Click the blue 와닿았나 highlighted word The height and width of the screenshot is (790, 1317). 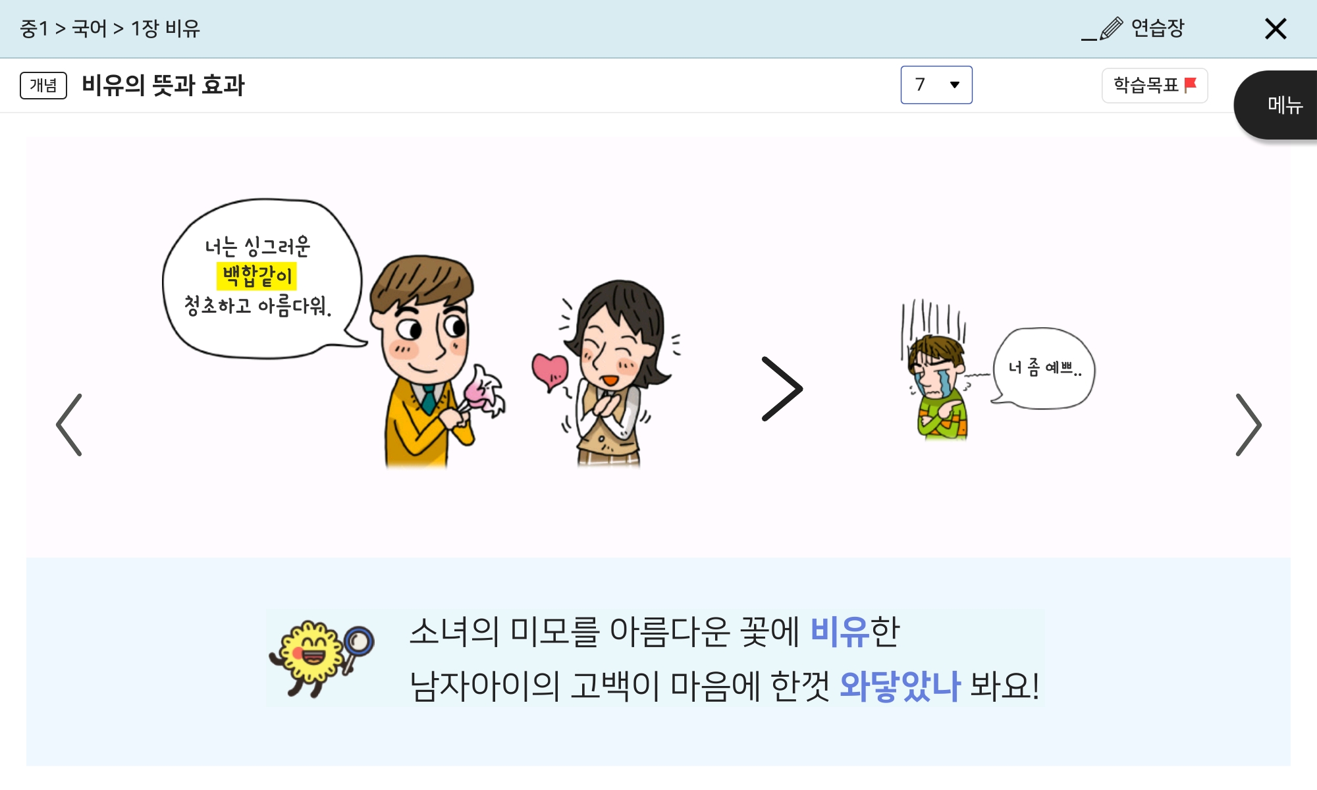(900, 685)
